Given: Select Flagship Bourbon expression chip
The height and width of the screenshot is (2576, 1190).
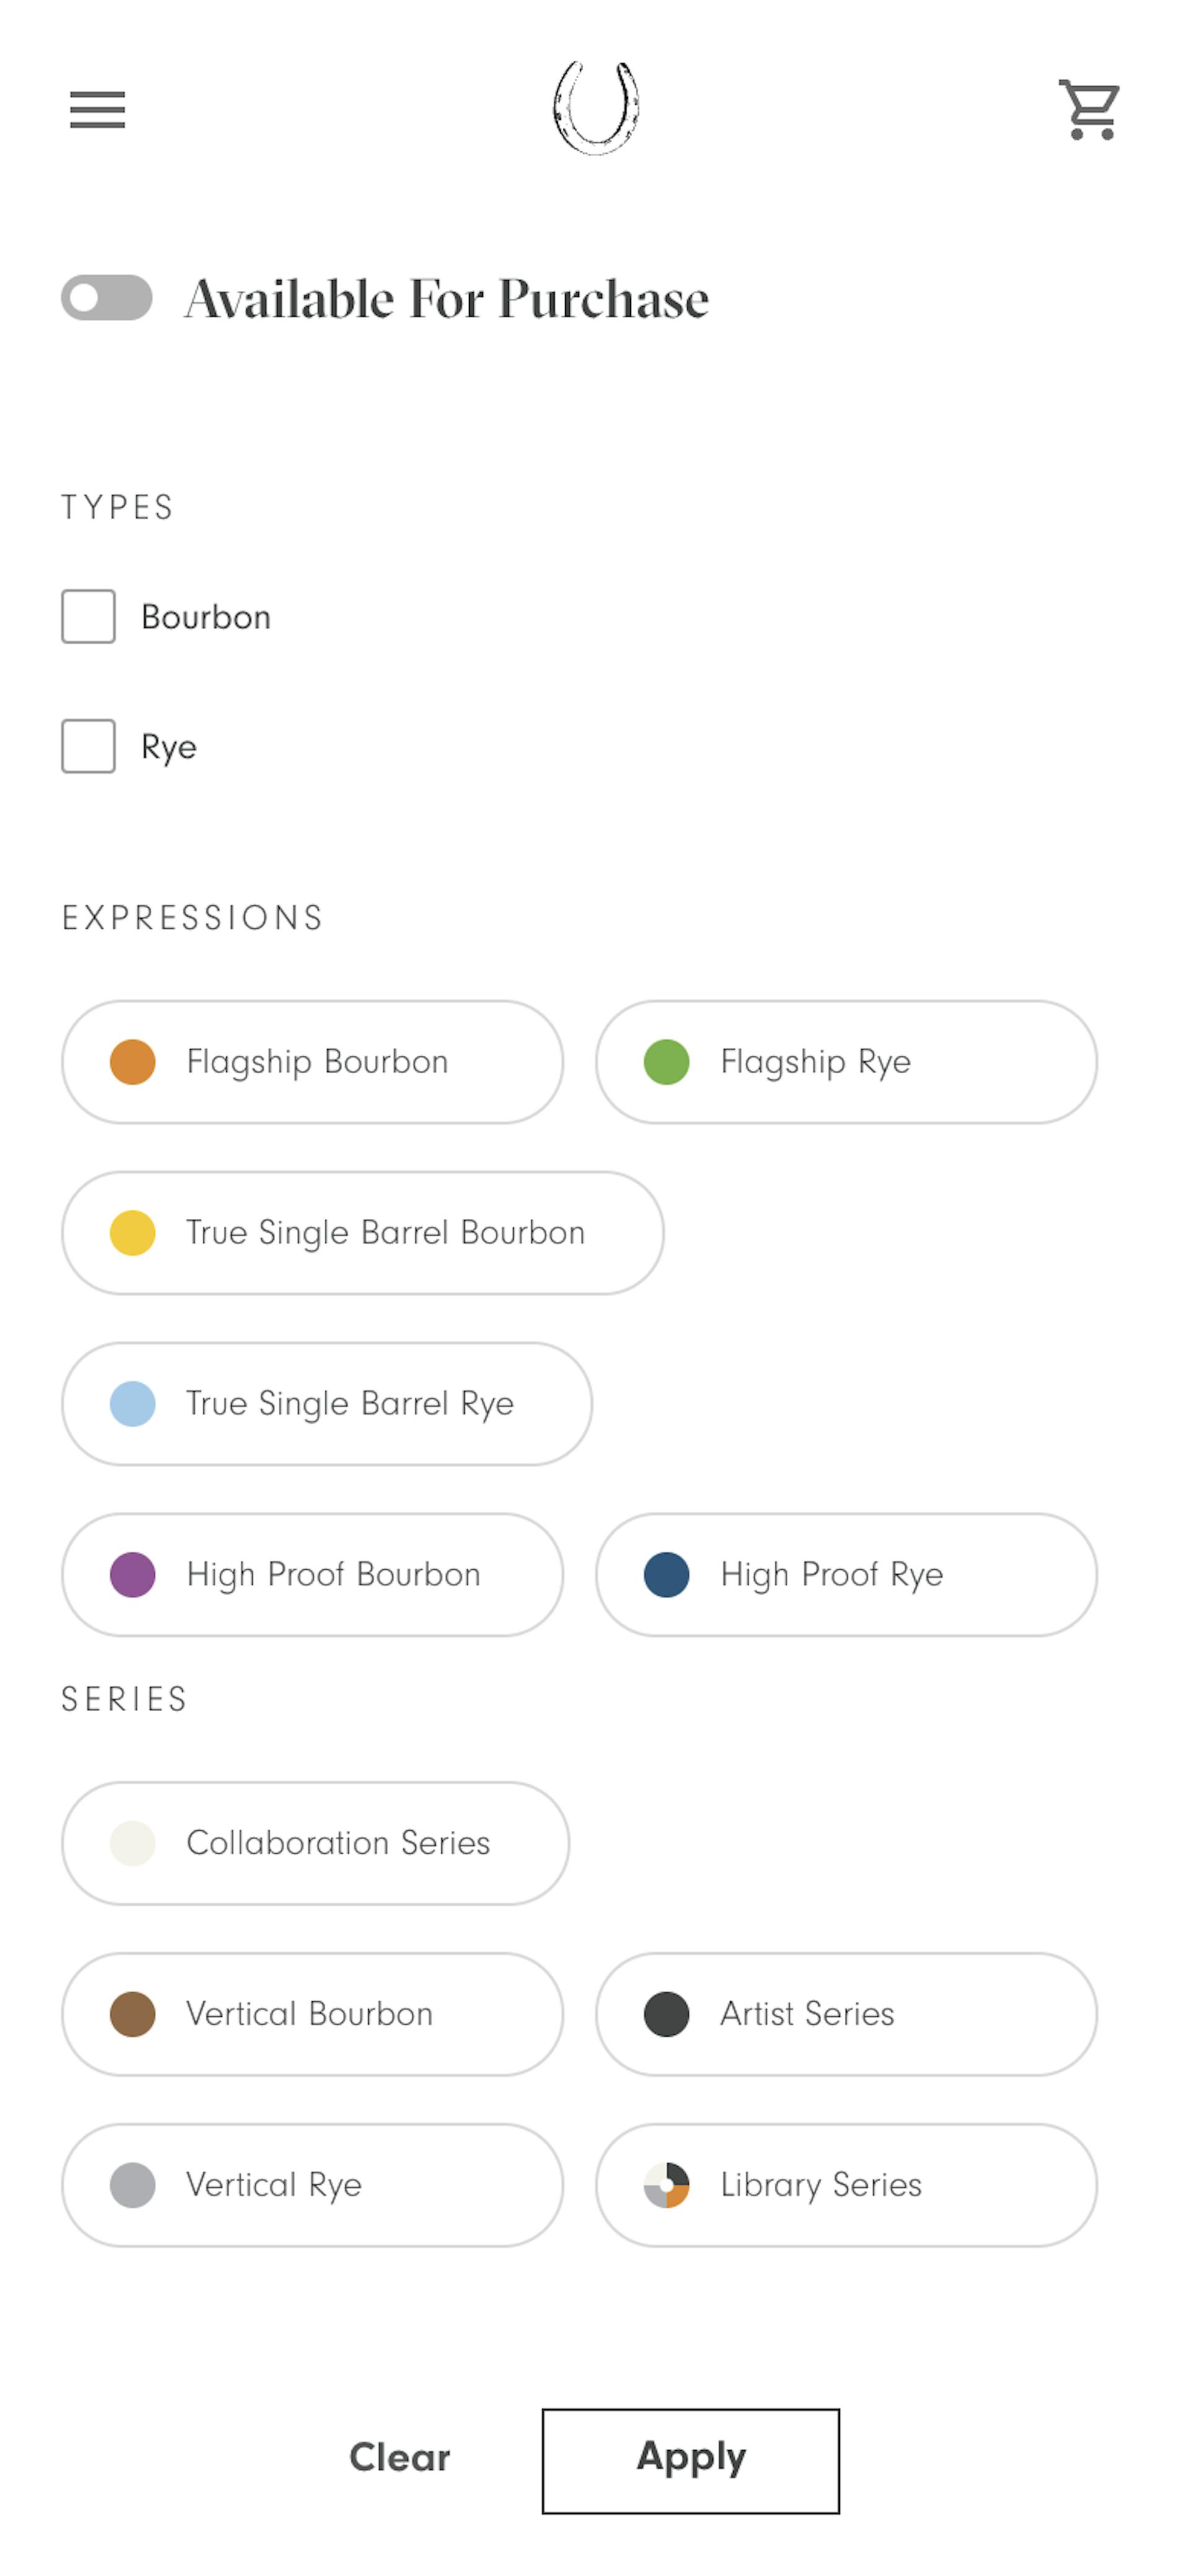Looking at the screenshot, I should (x=312, y=1062).
